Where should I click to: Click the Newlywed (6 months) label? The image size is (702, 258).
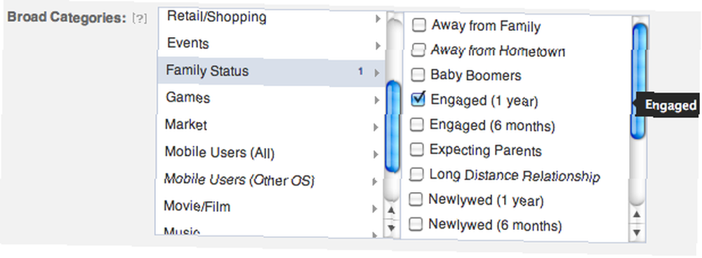click(x=495, y=224)
